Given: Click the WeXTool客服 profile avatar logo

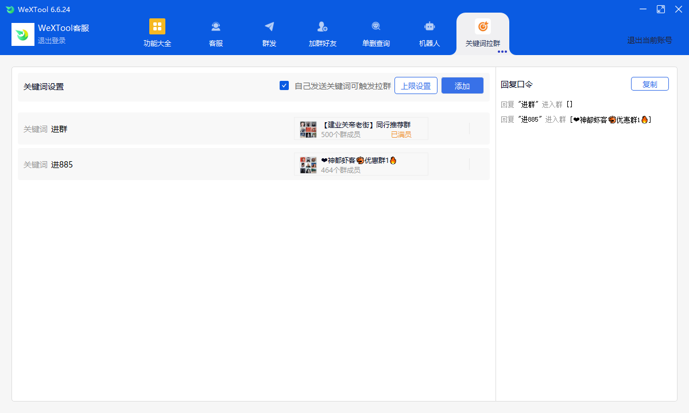Looking at the screenshot, I should tap(23, 34).
